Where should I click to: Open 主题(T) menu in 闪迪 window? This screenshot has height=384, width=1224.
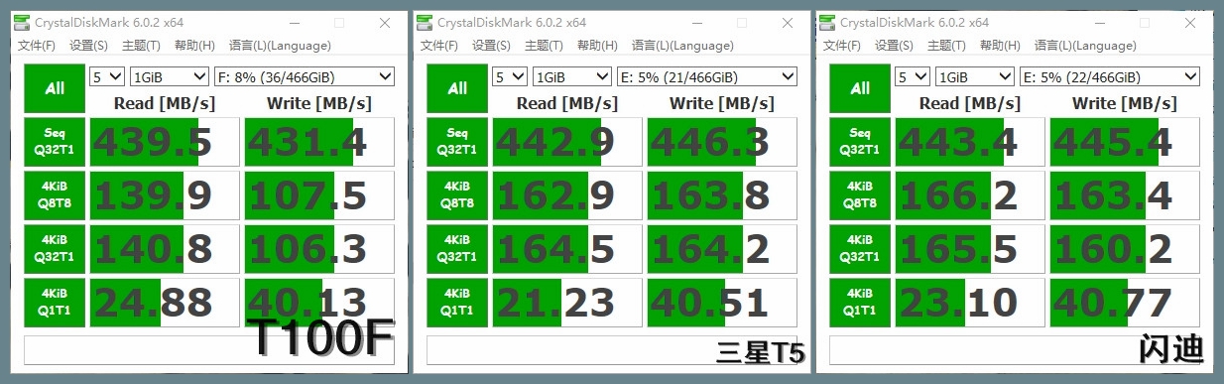pos(946,46)
